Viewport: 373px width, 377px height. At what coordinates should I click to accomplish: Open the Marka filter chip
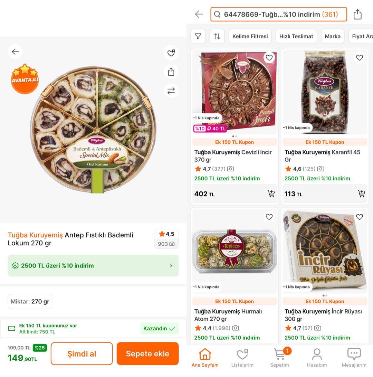[x=332, y=36]
